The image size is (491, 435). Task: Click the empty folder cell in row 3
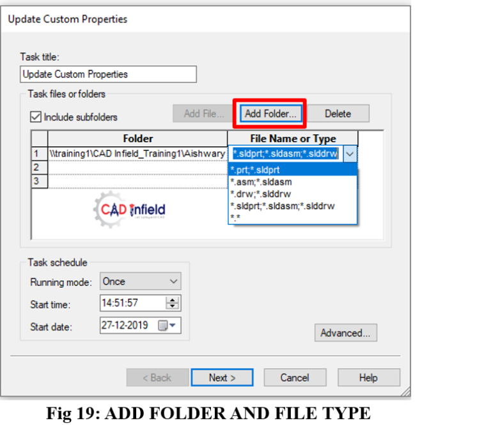(x=137, y=181)
